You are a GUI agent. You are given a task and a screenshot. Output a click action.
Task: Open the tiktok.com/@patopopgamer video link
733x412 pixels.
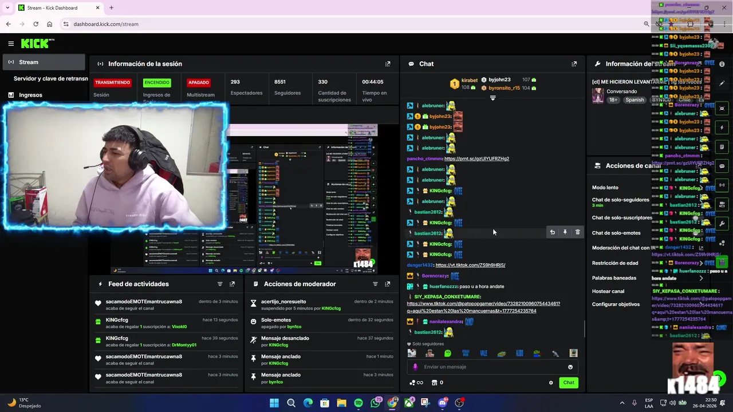click(483, 307)
